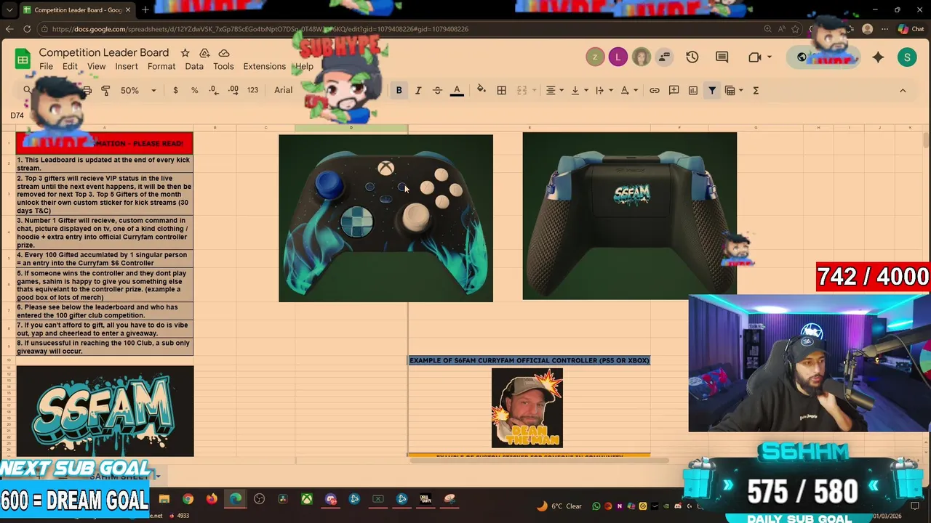Select the Paint format tool
The width and height of the screenshot is (931, 523).
(x=105, y=90)
